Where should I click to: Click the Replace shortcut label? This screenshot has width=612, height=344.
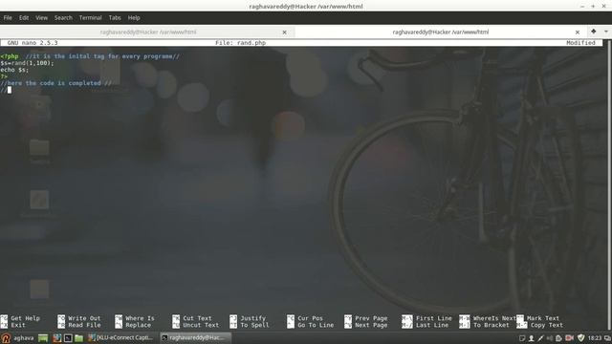(138, 325)
